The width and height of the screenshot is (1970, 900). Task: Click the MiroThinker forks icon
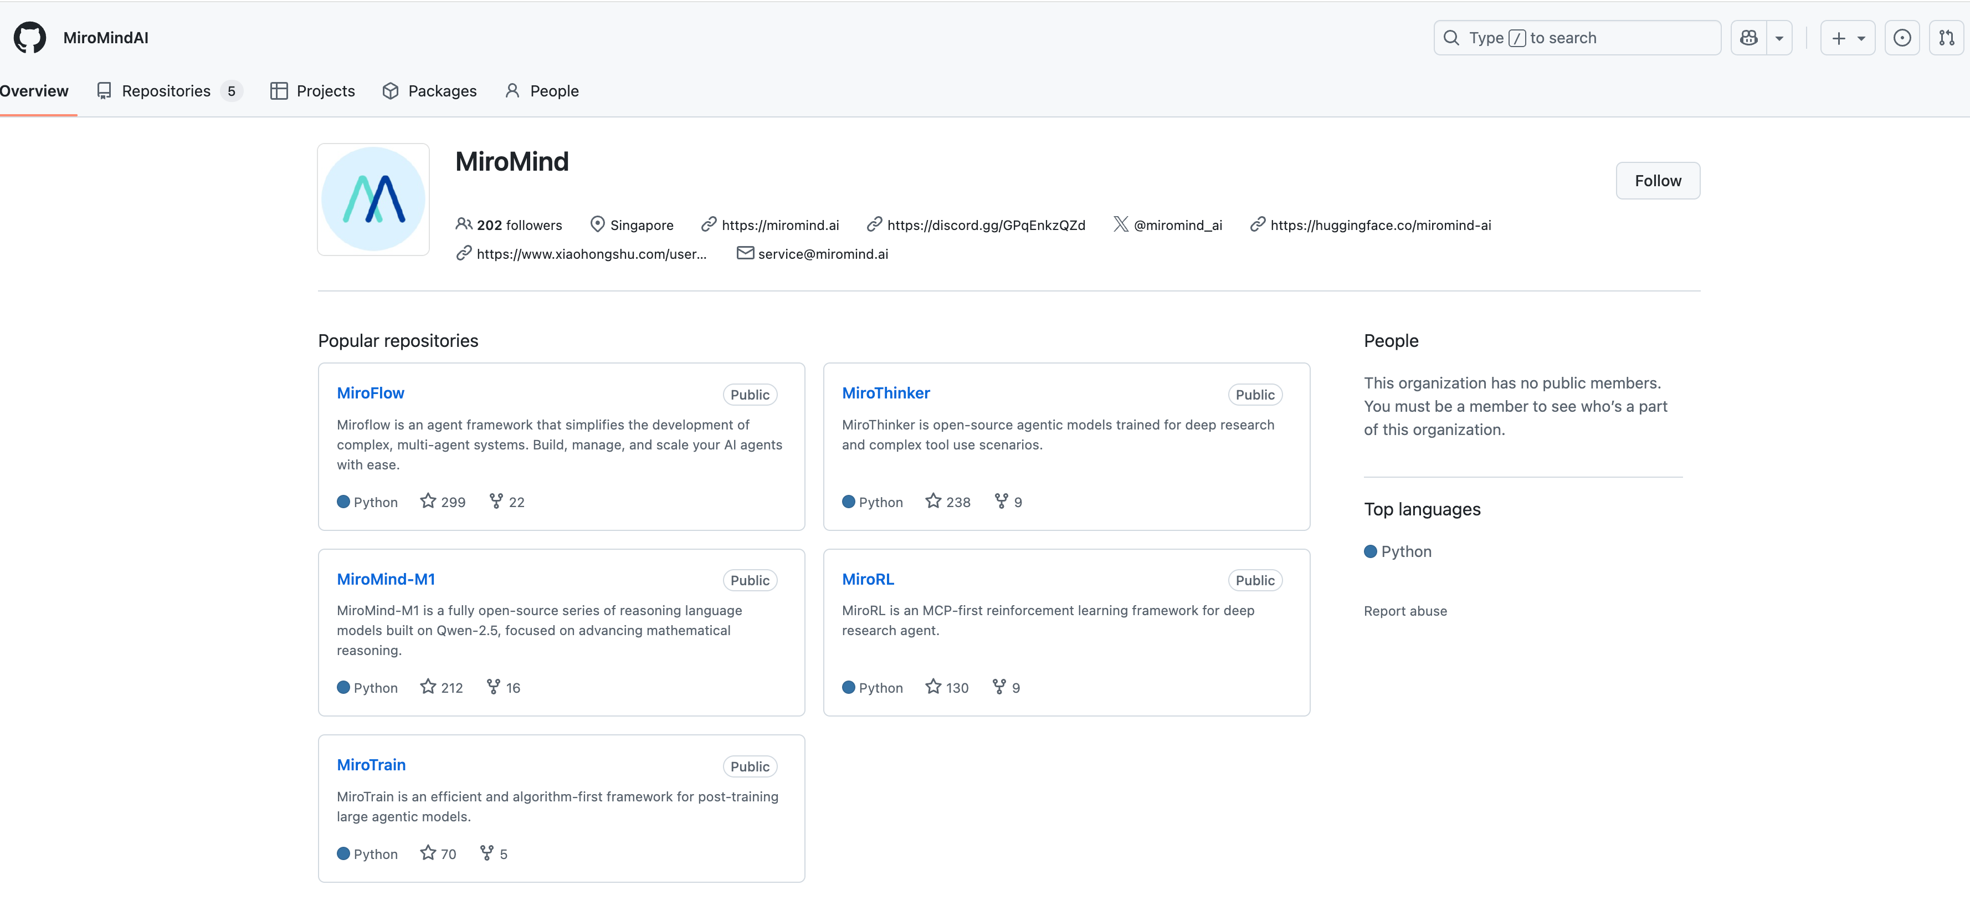click(x=1001, y=502)
